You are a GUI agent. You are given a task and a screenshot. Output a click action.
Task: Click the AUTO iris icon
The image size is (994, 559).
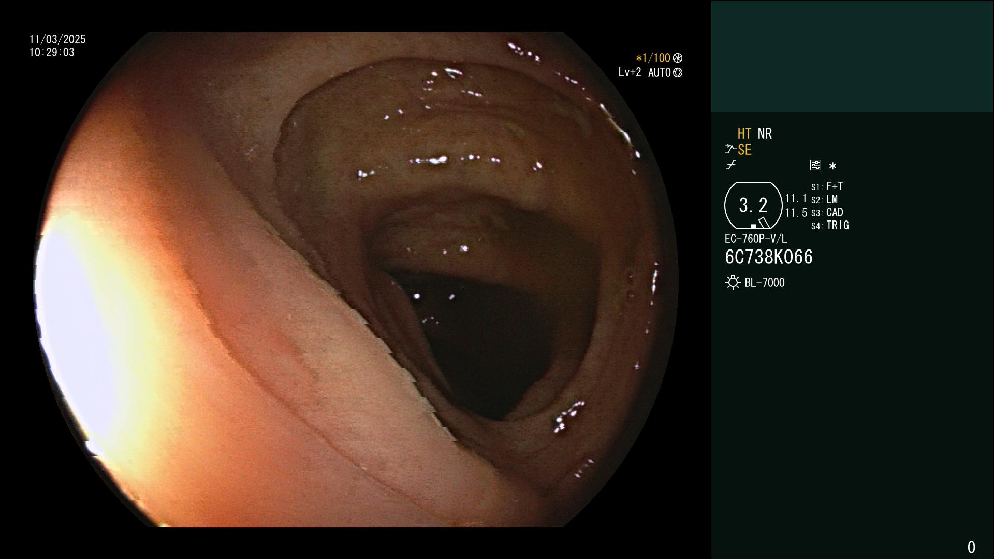click(x=678, y=72)
